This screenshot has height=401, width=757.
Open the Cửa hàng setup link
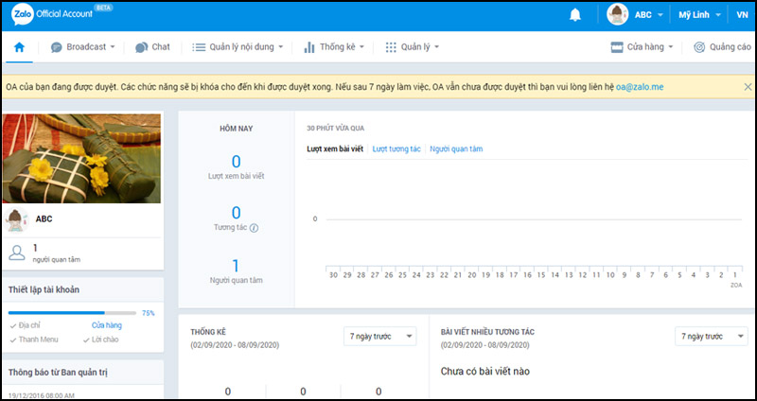(x=106, y=324)
